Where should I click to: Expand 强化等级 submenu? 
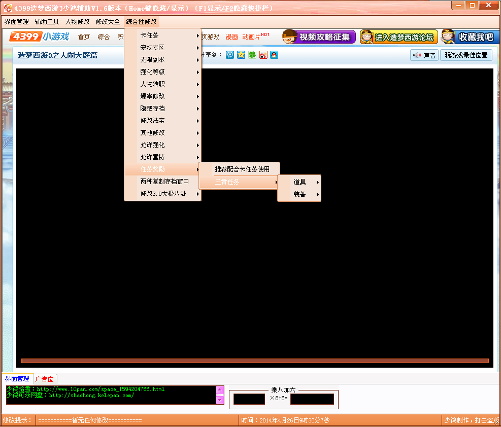tap(163, 72)
